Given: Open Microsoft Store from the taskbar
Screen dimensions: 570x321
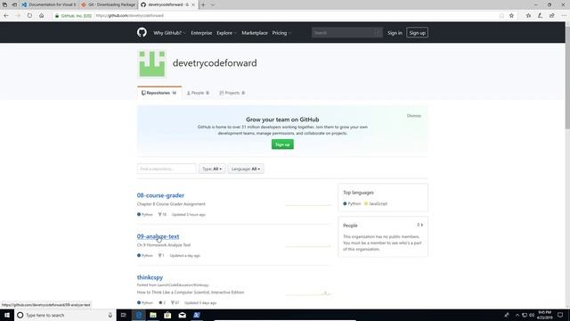Looking at the screenshot, I should 167,315.
